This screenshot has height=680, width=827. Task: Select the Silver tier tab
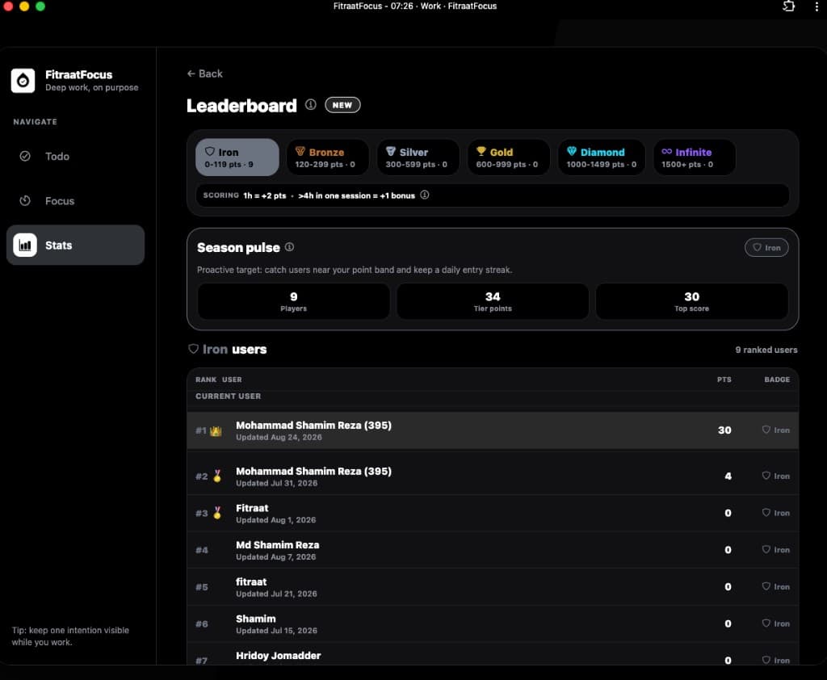(x=418, y=157)
